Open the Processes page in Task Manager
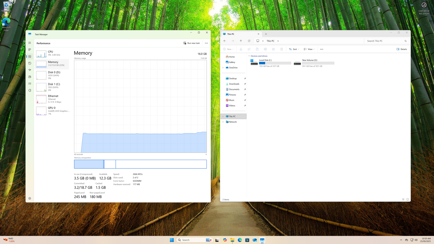This screenshot has width=434, height=244. [30, 50]
